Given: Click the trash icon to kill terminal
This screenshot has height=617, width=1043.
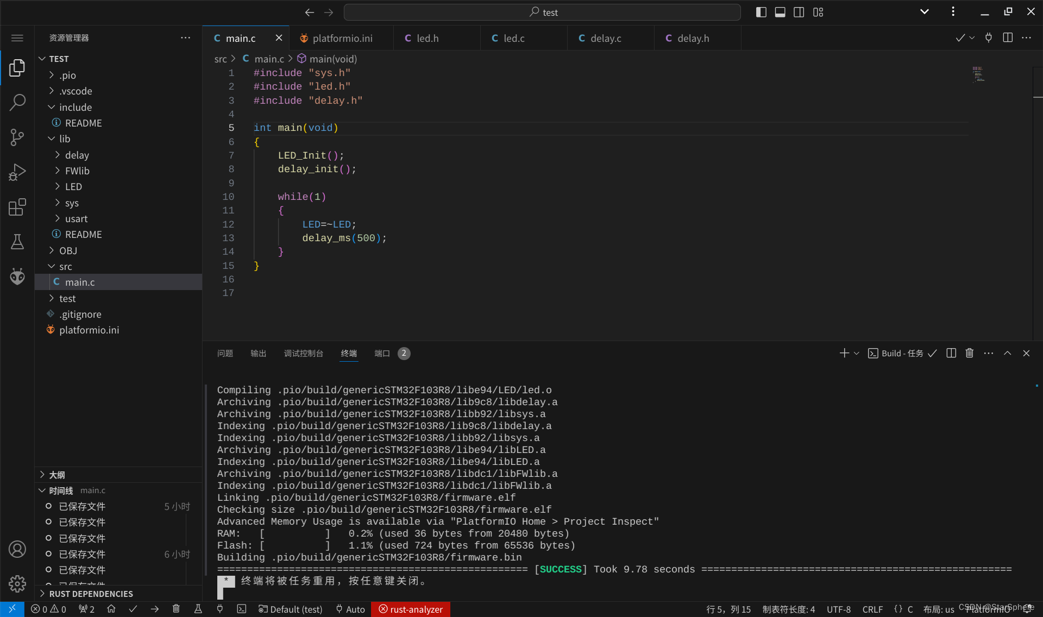Looking at the screenshot, I should pos(969,353).
